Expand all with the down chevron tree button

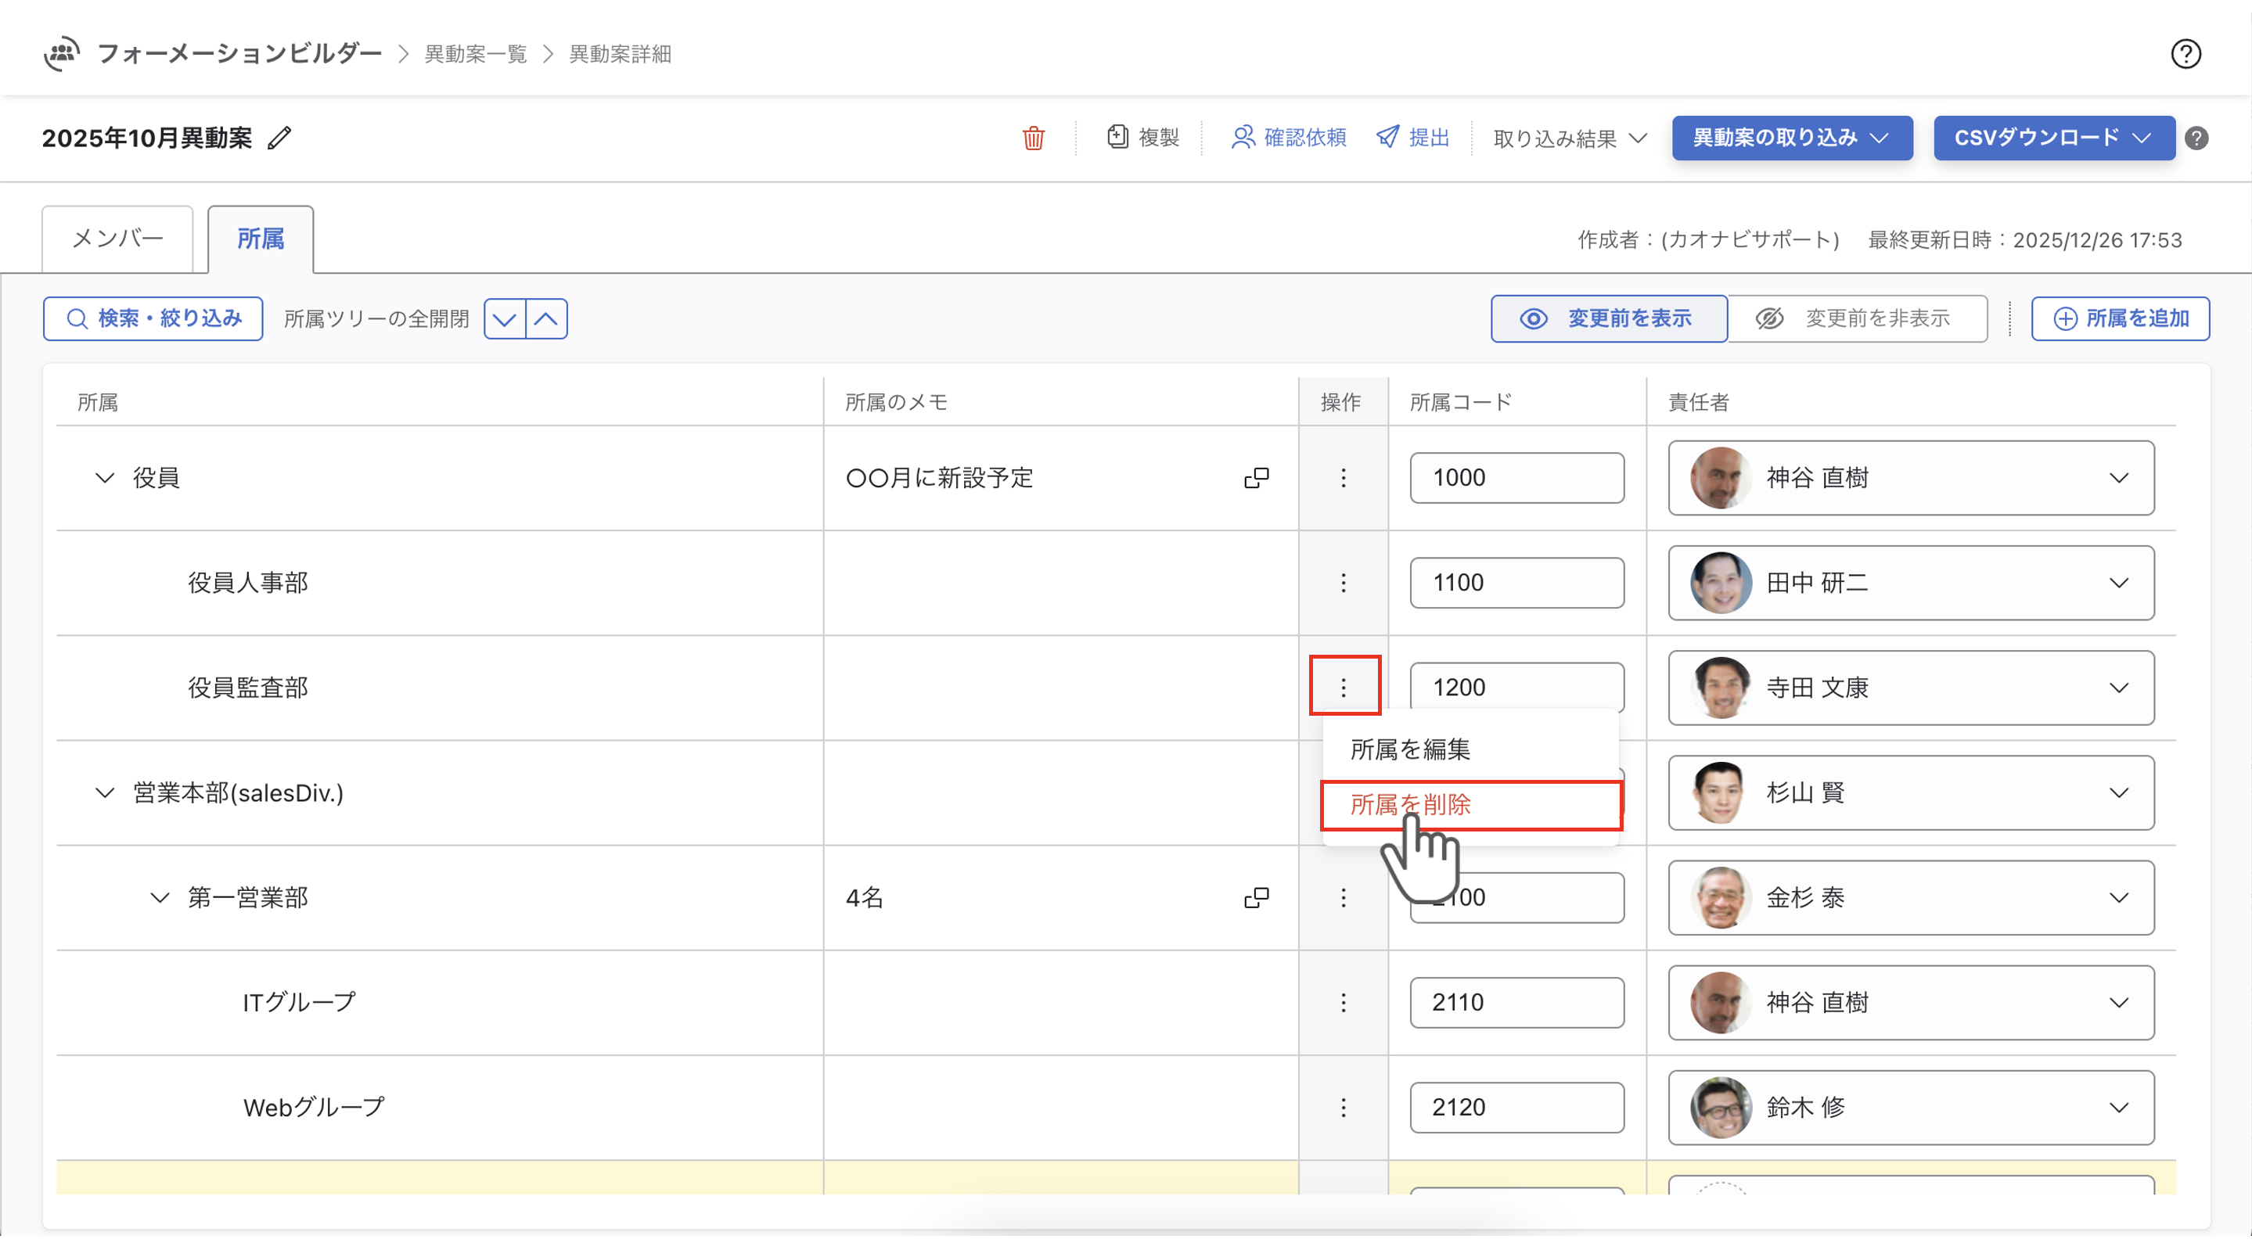tap(505, 319)
